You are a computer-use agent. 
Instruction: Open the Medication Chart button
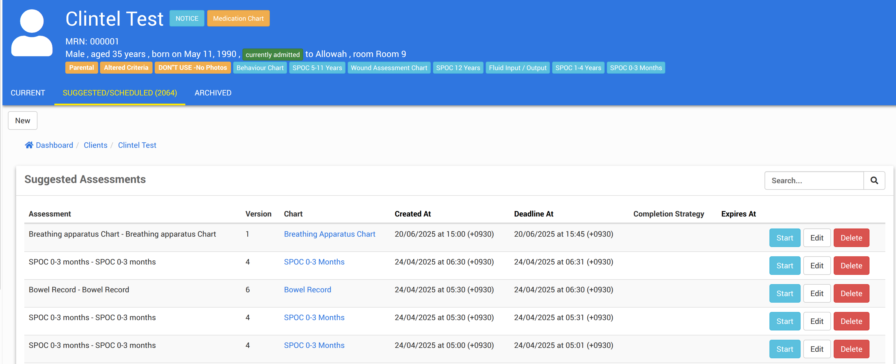[238, 18]
